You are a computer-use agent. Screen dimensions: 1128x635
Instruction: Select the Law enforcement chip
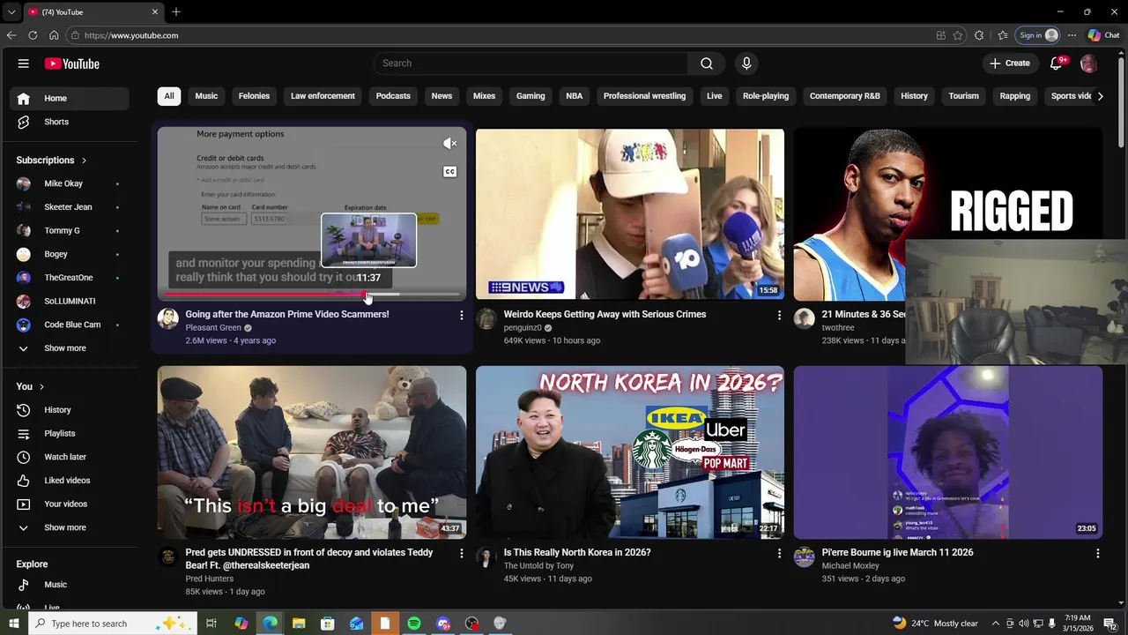pyautogui.click(x=323, y=96)
